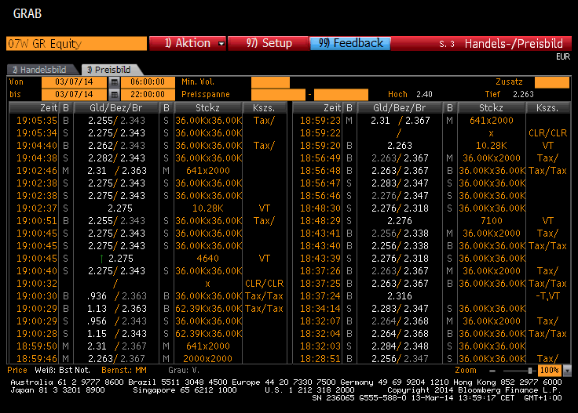This screenshot has width=578, height=413.
Task: Click the Zoom minus sign
Action: point(492,371)
